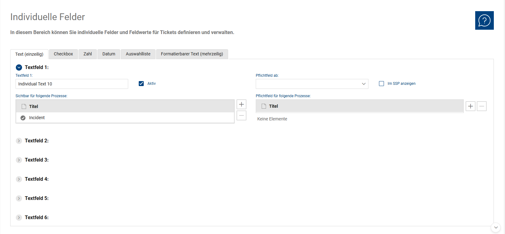
Task: Click the Textfeld 5: heading text
Action: pos(37,198)
